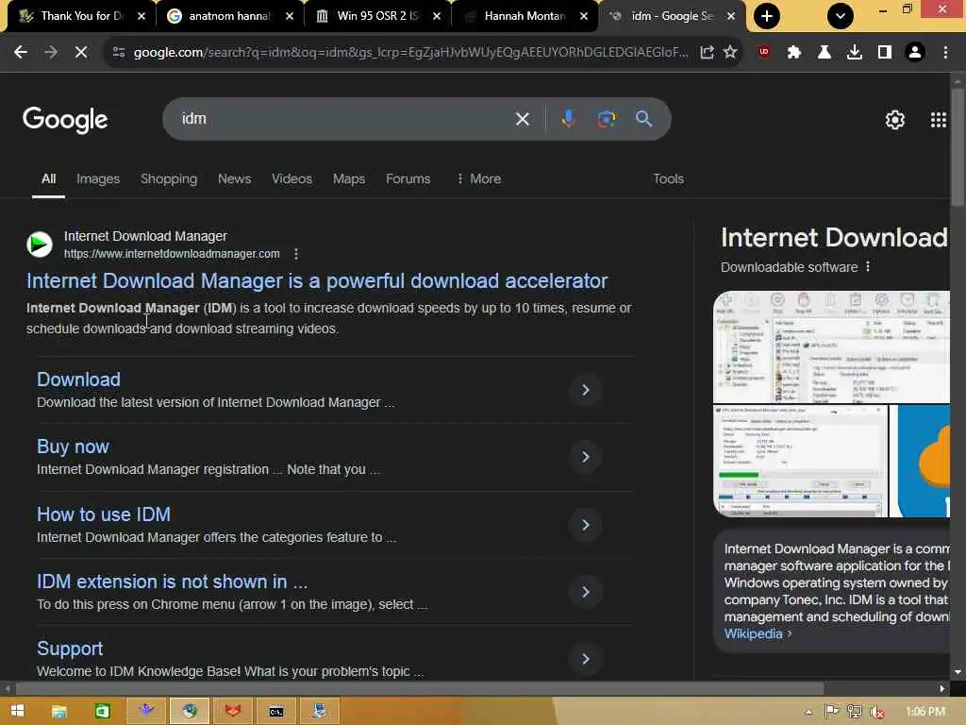Open site information icon in address bar
This screenshot has height=725, width=966.
(x=119, y=53)
